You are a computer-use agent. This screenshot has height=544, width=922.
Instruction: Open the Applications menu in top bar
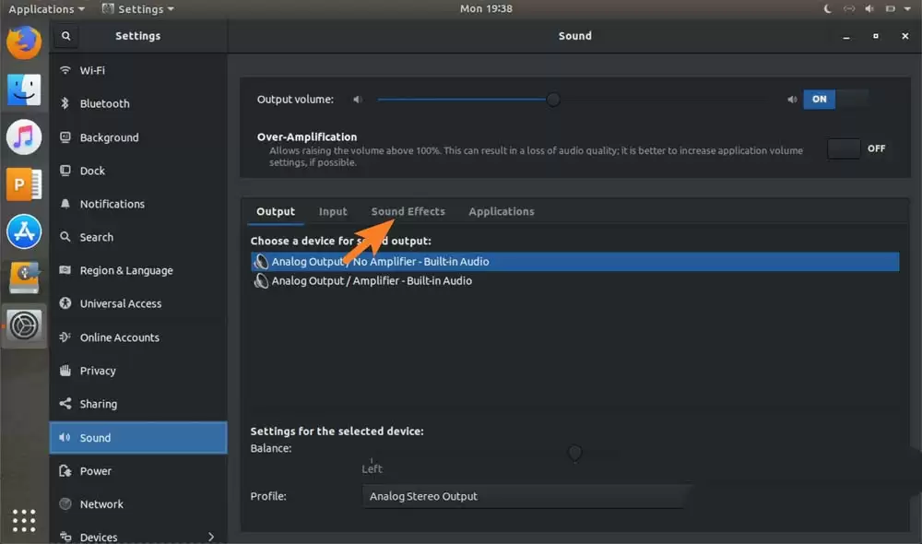(x=46, y=9)
